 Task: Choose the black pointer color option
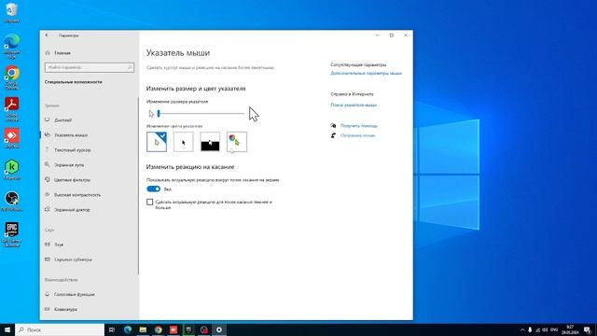coord(183,142)
